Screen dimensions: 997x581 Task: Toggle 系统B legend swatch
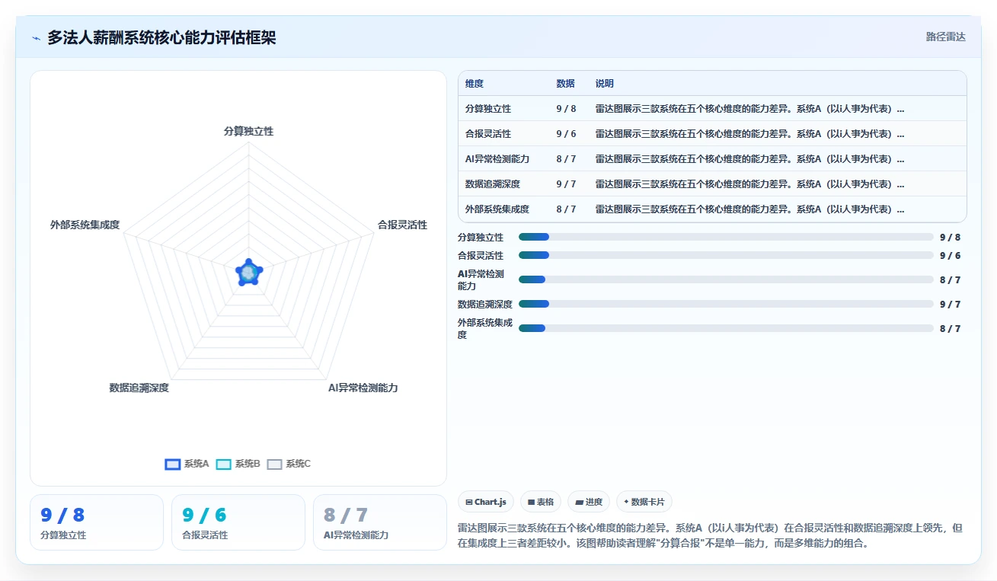click(x=224, y=464)
